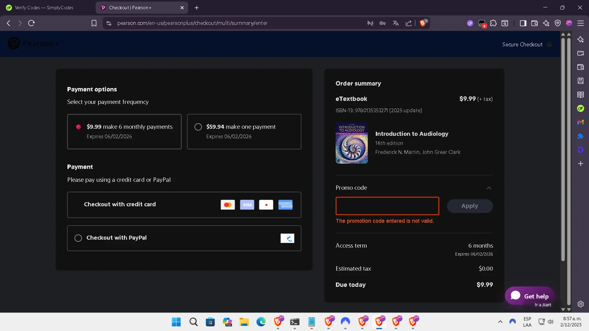Share this page icon
This screenshot has height=331, width=589.
tap(409, 23)
